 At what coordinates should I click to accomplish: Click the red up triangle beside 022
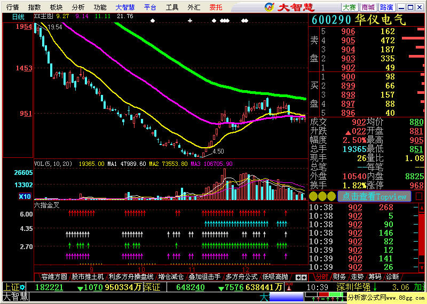(348, 133)
